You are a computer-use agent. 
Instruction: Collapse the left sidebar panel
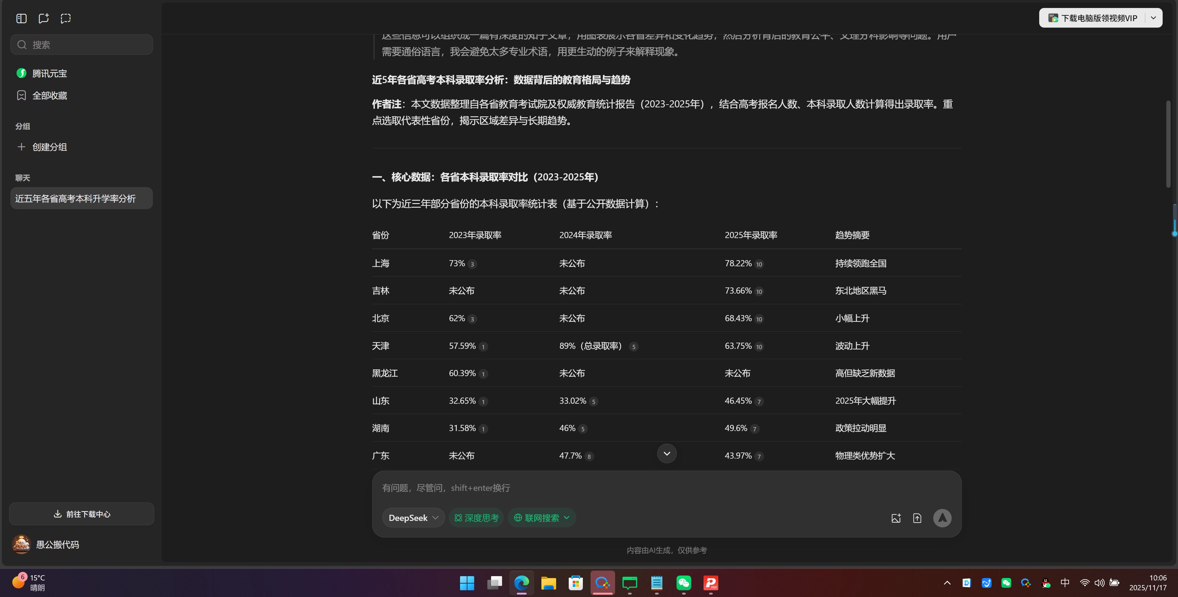tap(21, 18)
